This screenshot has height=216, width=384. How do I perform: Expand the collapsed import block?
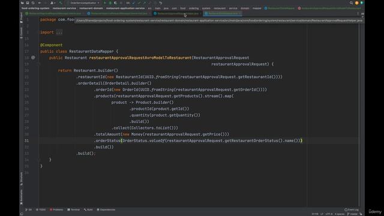click(x=59, y=32)
